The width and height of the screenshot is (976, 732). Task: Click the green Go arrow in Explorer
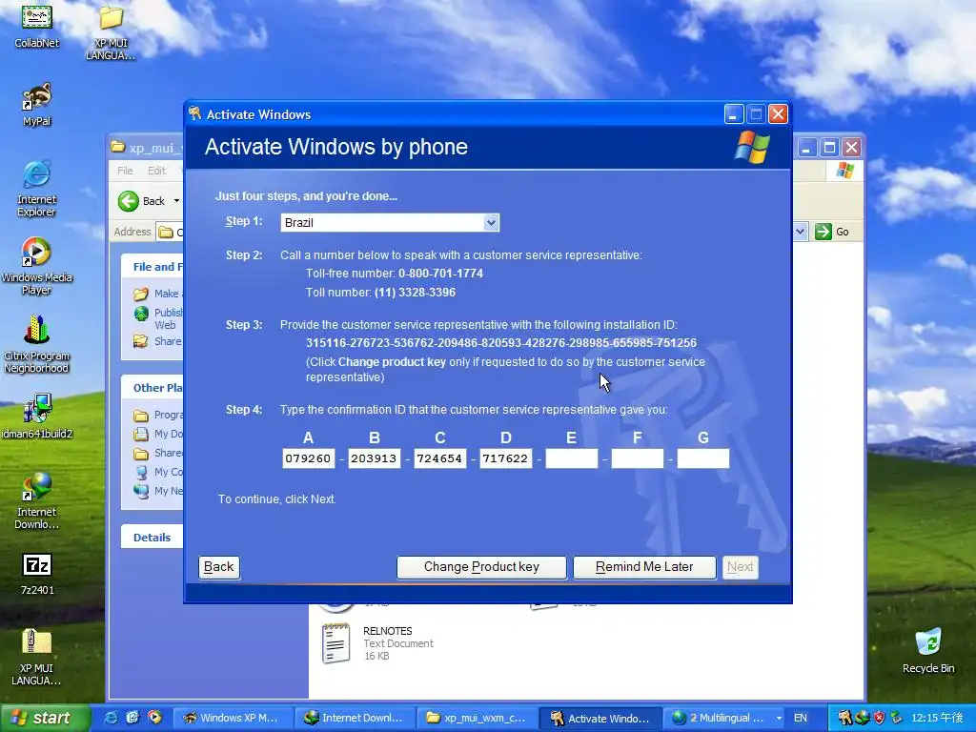823,232
